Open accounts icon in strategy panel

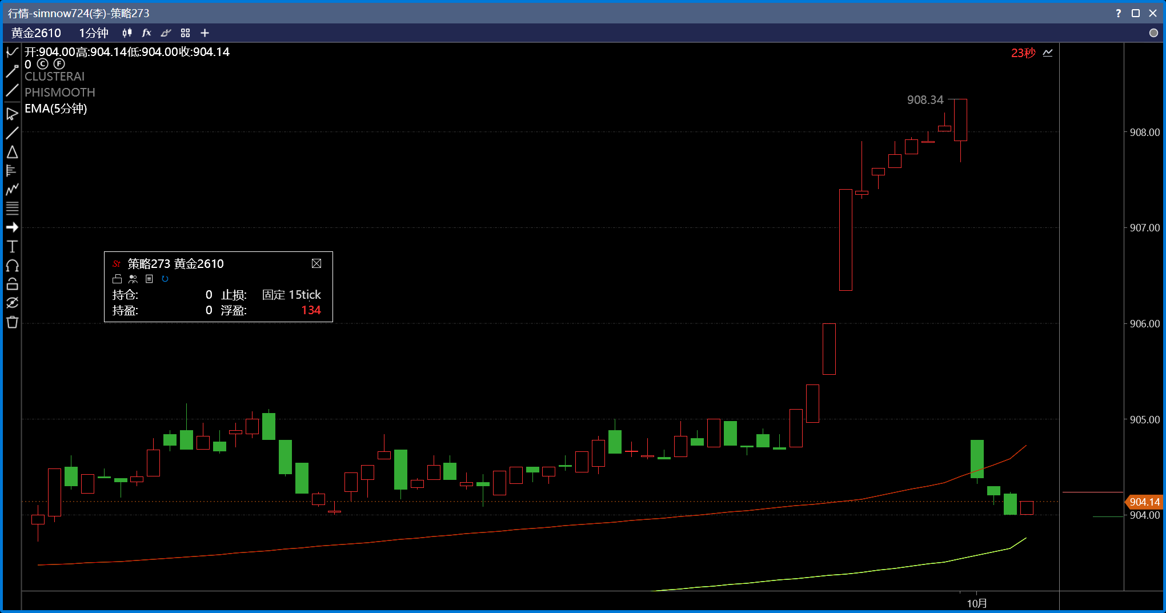pos(133,279)
